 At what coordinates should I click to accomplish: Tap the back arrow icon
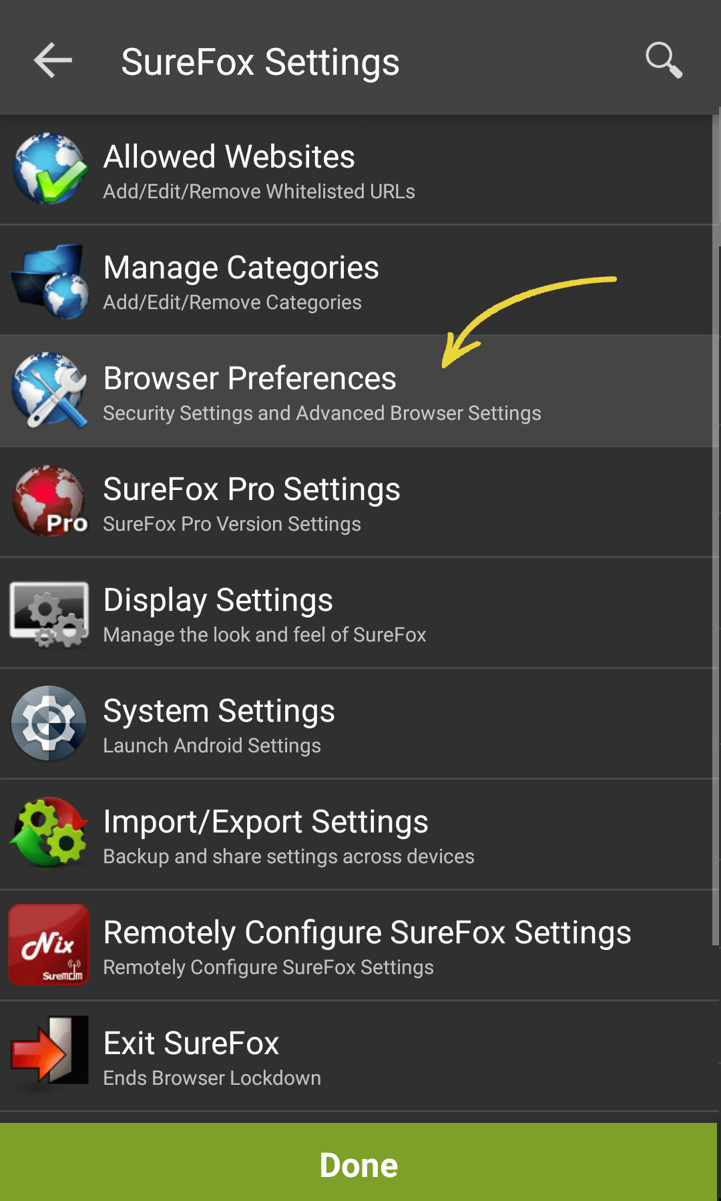tap(53, 61)
